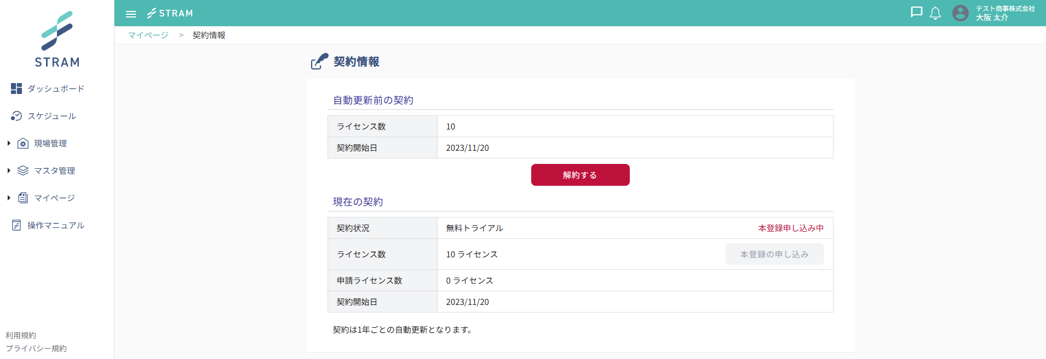Open スケジュール from the sidebar

[52, 116]
